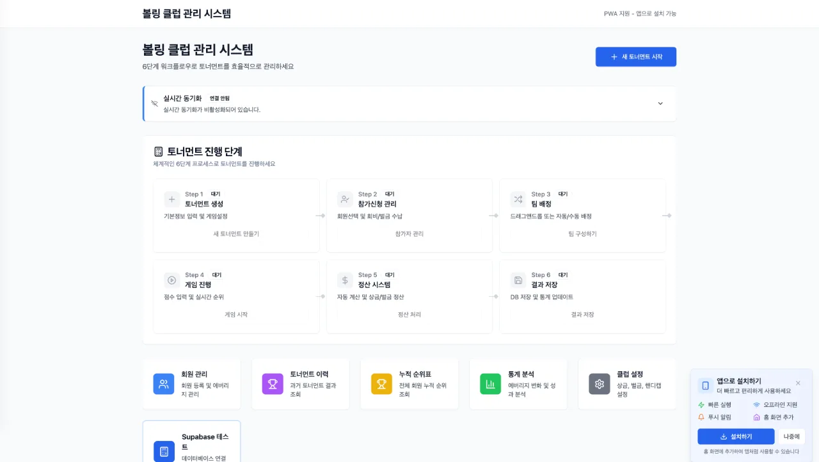Click the wifi 오프라인 지원 icon
Image resolution: width=819 pixels, height=462 pixels.
pyautogui.click(x=756, y=405)
